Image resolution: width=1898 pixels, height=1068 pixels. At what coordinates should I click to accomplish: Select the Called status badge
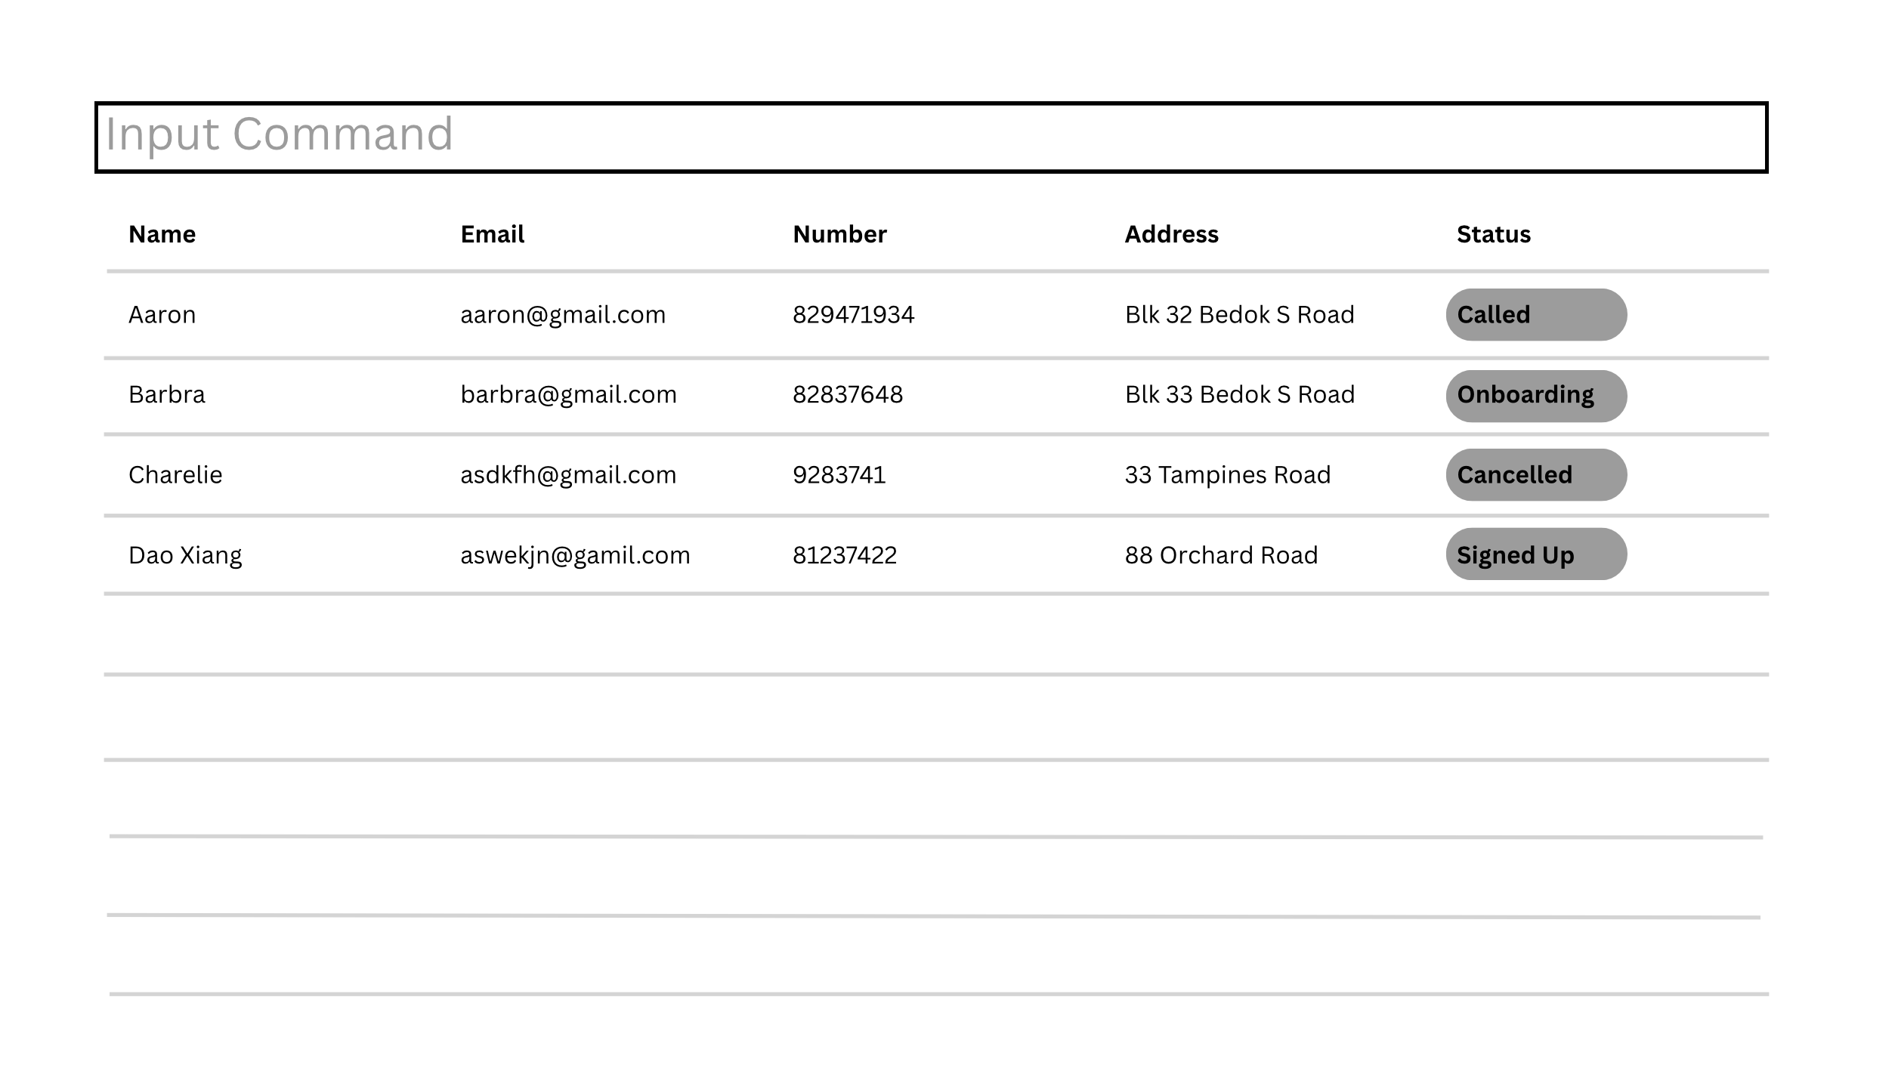coord(1535,314)
